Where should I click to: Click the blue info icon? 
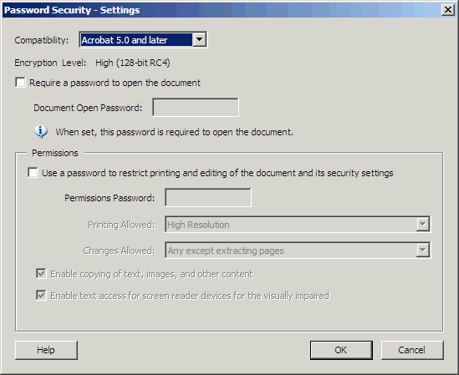(41, 132)
